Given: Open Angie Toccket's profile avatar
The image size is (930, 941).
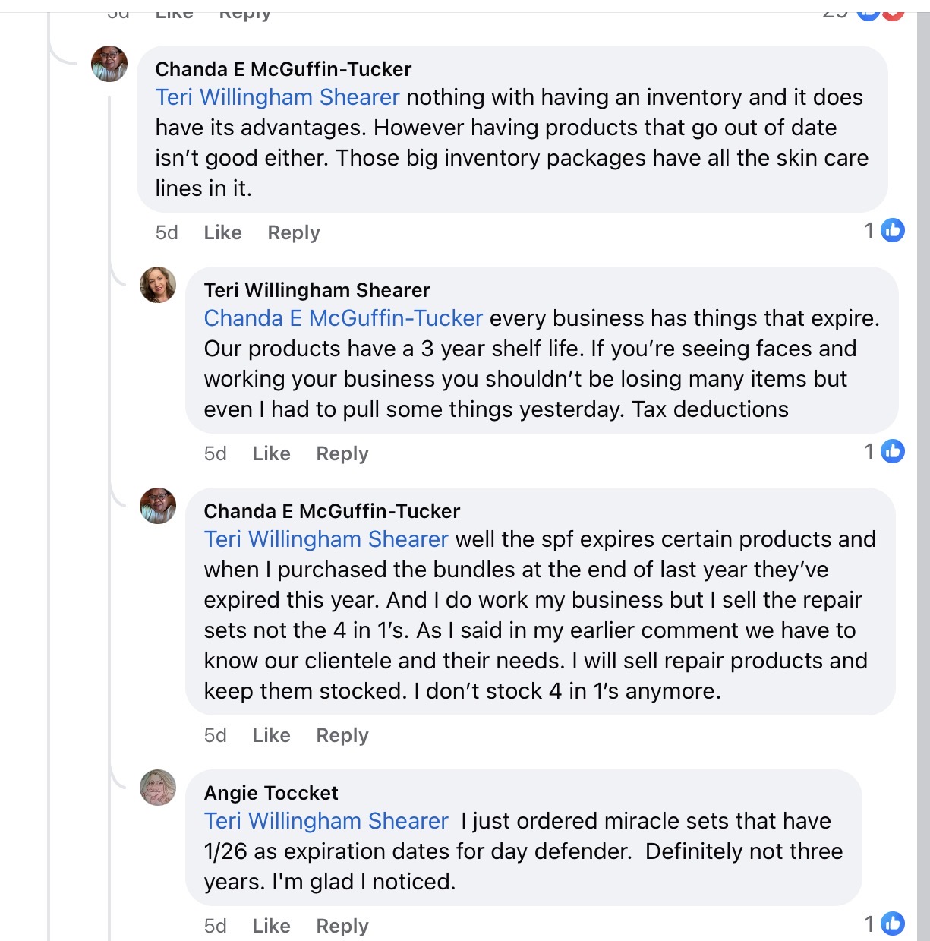Looking at the screenshot, I should click(x=158, y=788).
